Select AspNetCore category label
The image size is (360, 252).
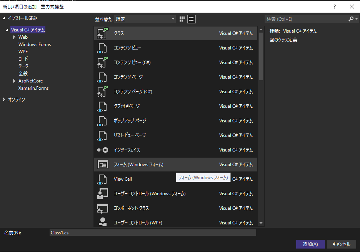click(30, 81)
